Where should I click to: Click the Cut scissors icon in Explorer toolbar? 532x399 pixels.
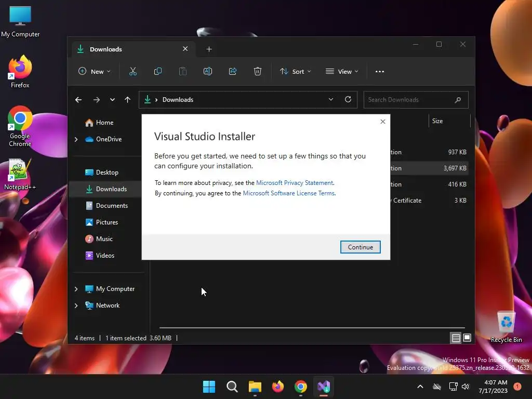tap(132, 71)
